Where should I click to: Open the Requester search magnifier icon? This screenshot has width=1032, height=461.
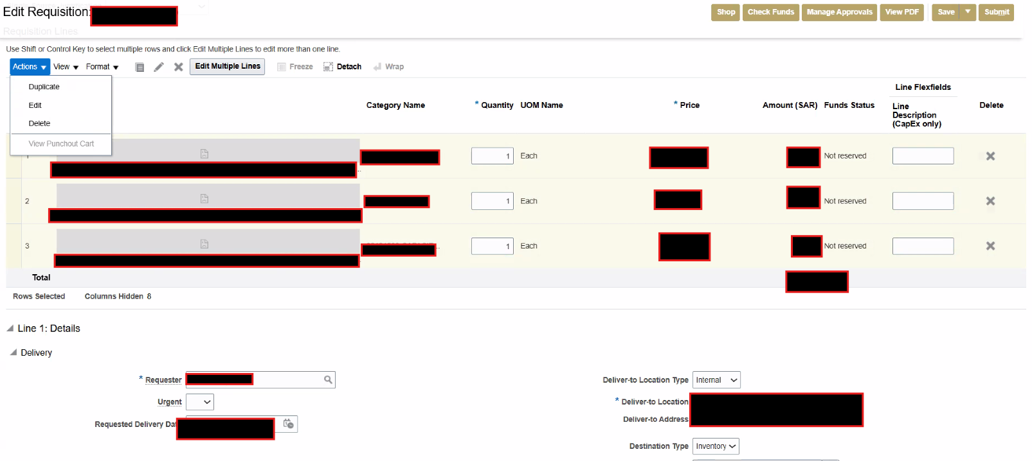click(x=328, y=380)
